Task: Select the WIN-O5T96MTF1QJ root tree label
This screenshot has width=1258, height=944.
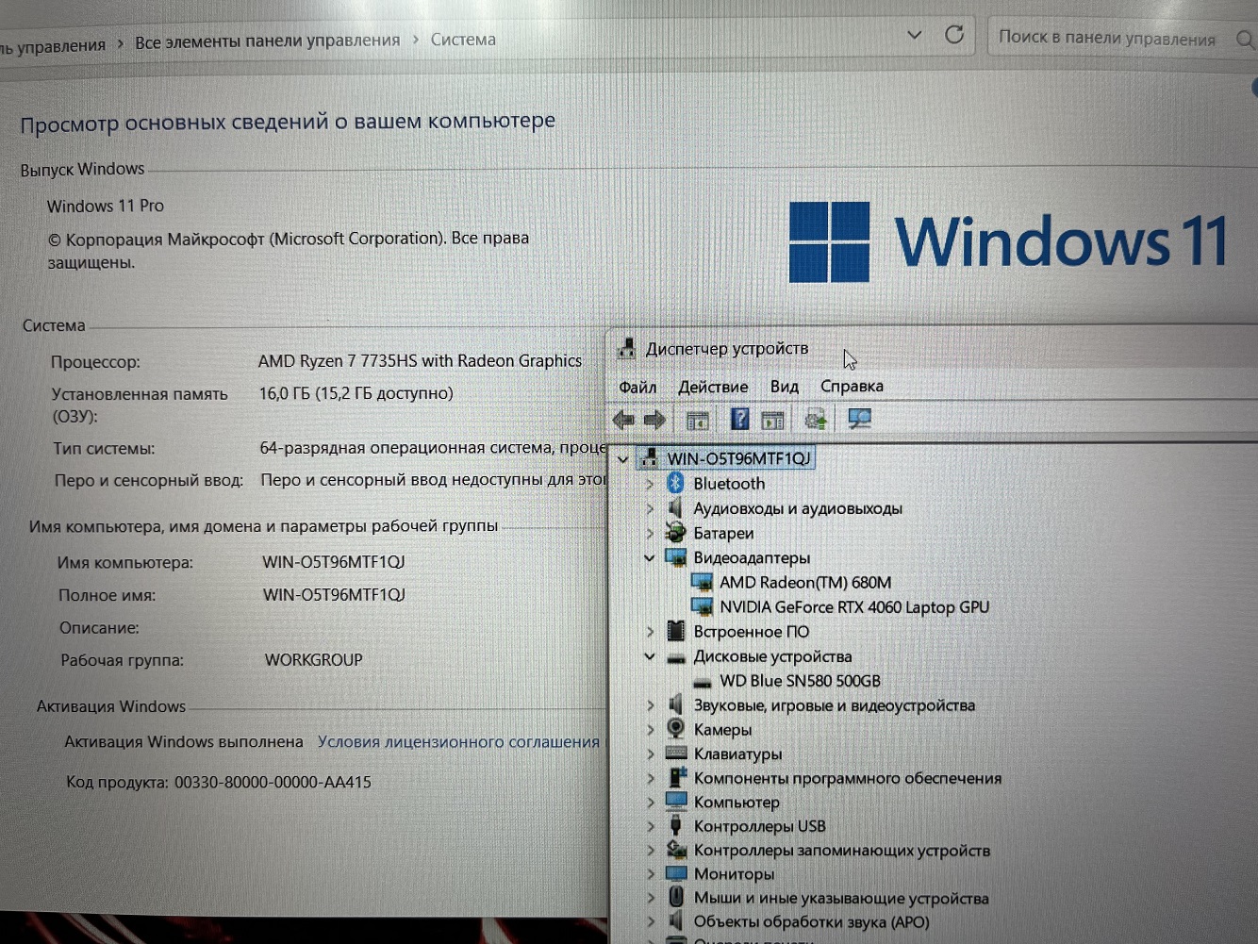Action: tap(739, 458)
